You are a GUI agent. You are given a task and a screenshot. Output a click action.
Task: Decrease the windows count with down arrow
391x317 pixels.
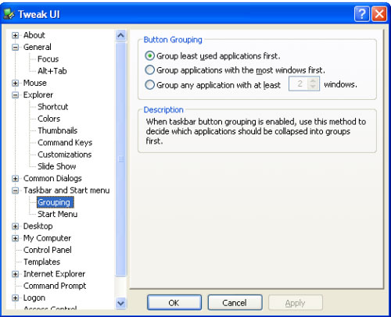(313, 87)
